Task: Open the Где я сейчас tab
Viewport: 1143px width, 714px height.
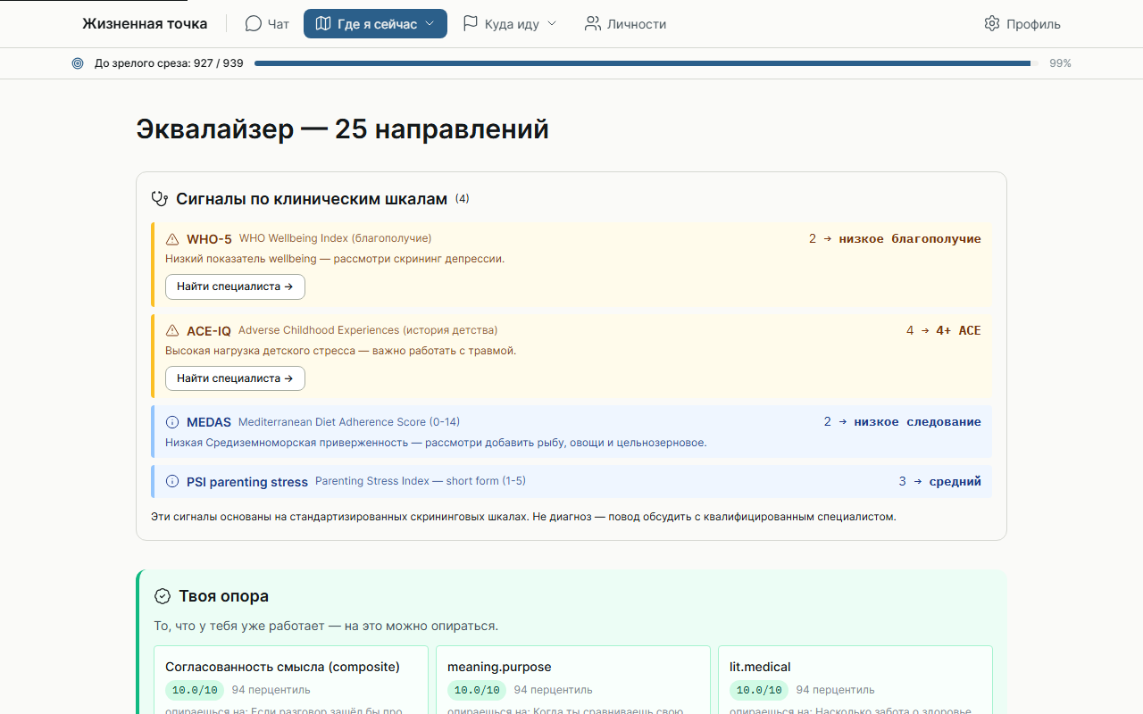Action: coord(375,24)
